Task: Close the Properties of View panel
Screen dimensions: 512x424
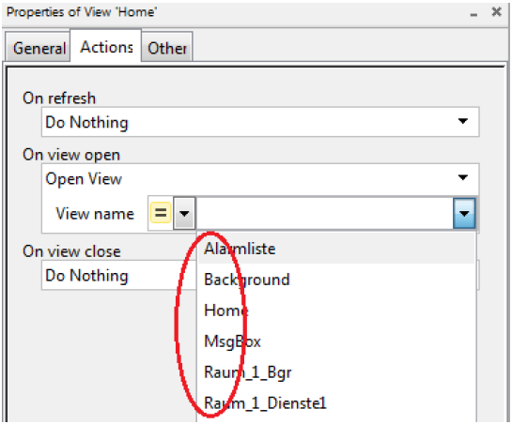Action: [497, 12]
